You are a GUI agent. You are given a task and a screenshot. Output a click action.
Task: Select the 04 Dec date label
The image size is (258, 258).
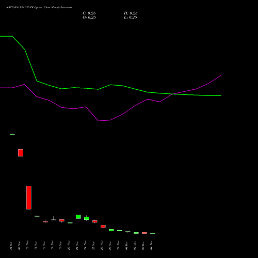pos(151,246)
